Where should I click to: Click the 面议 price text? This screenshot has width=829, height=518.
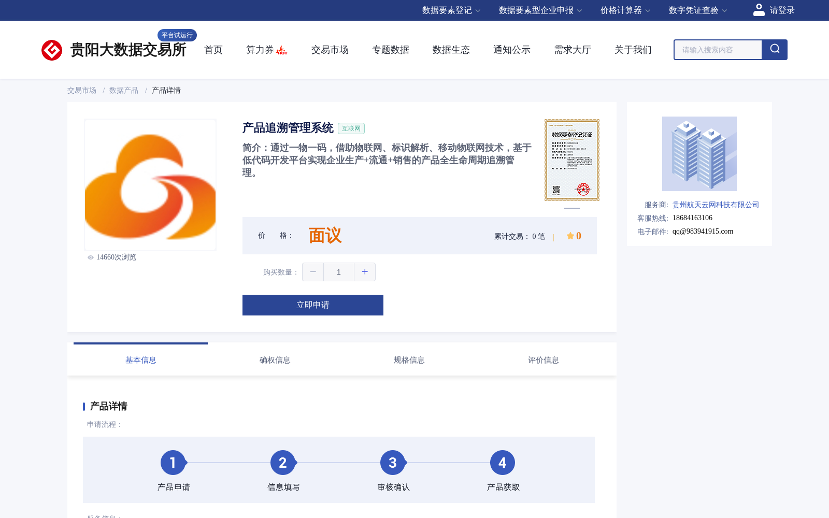pyautogui.click(x=325, y=236)
